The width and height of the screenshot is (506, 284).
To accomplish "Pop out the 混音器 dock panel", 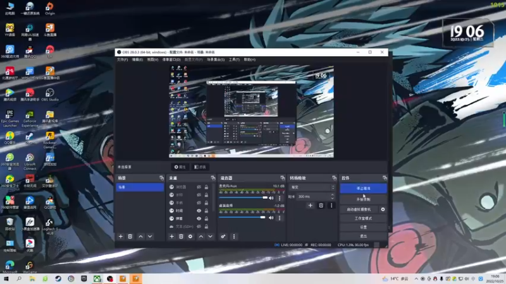I will [283, 178].
